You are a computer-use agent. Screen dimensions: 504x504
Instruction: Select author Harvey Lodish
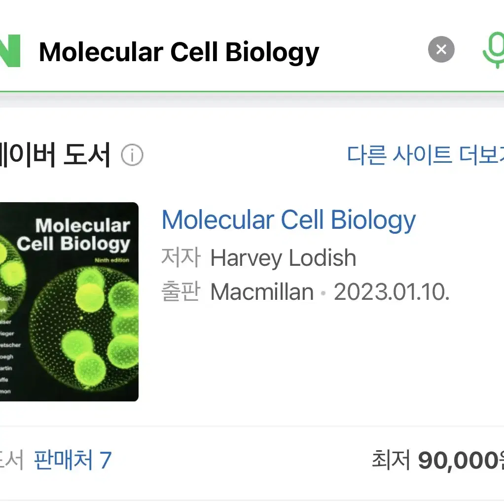point(283,258)
